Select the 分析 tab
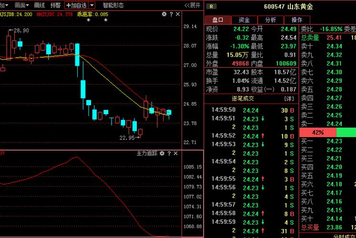This screenshot has height=238, width=356. pos(270,20)
